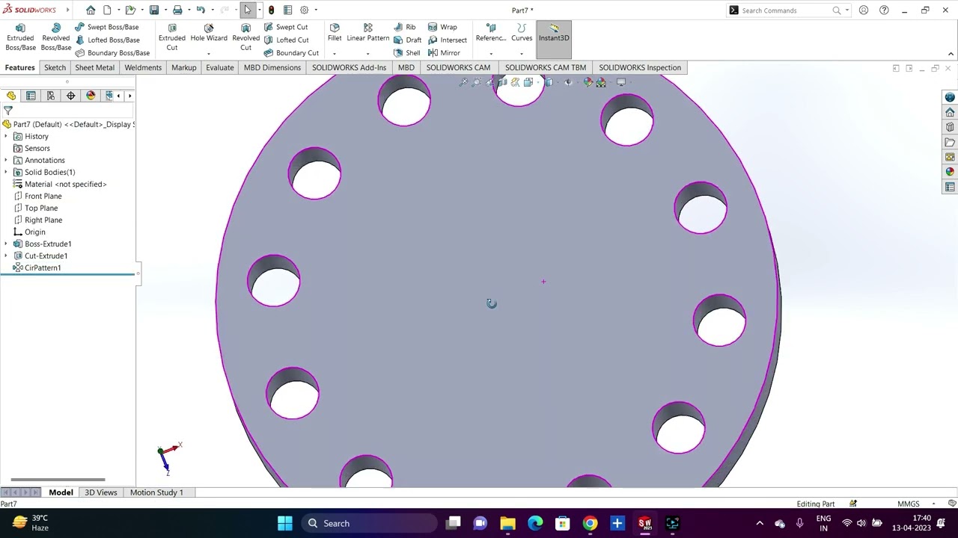Pick the Boundary Boss/Base feature

[x=112, y=53]
